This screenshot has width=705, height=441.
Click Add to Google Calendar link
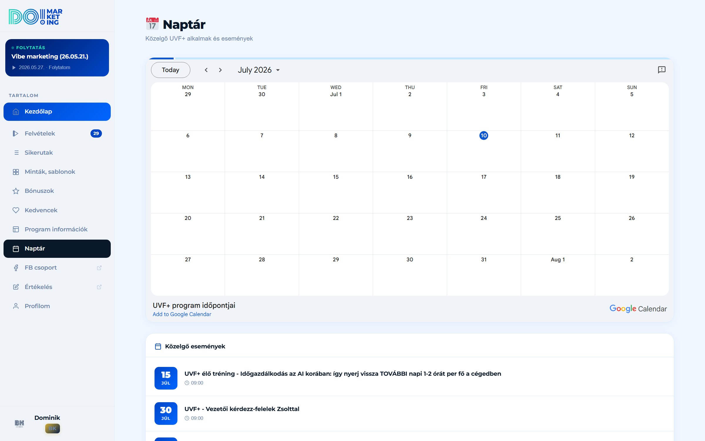[x=182, y=314]
